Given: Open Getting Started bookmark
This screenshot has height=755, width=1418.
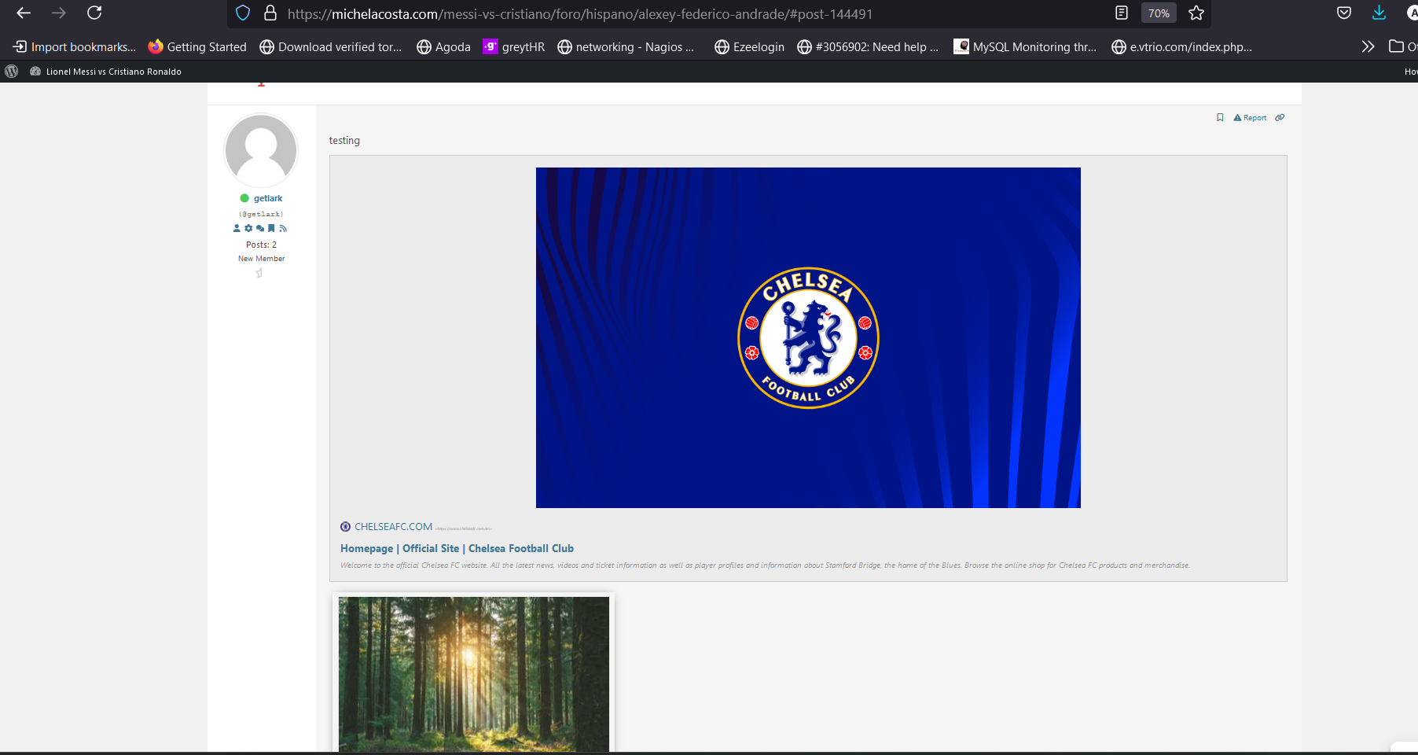Looking at the screenshot, I should (197, 47).
